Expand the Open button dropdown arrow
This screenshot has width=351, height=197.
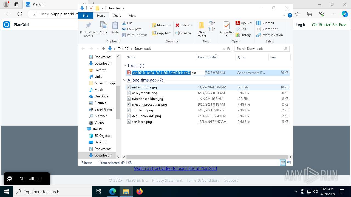point(251,23)
